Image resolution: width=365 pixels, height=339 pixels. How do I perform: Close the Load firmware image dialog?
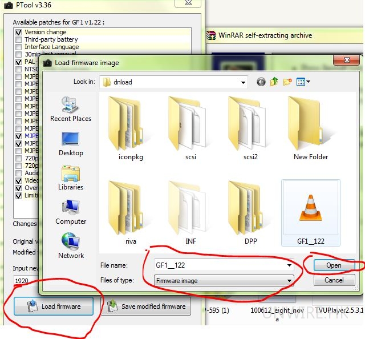coord(346,60)
